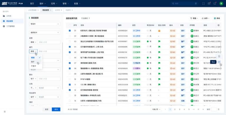Viewport: 226px width, 115px height.
Task: Go to previous page arrow in pagination
Action: click(165, 109)
